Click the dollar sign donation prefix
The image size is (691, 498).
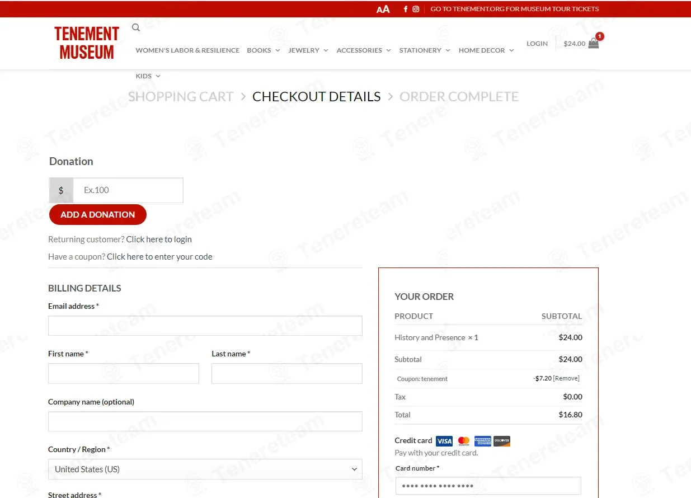(61, 190)
